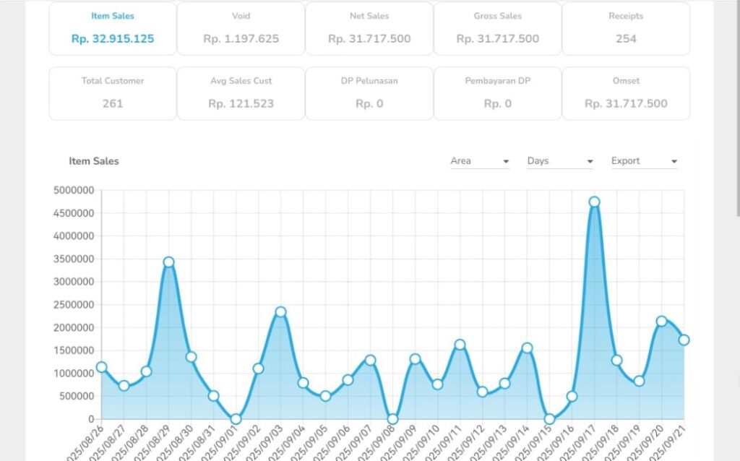Viewport: 740px width, 461px height.
Task: Click the zero-value point on 2025/09/08
Action: point(392,419)
